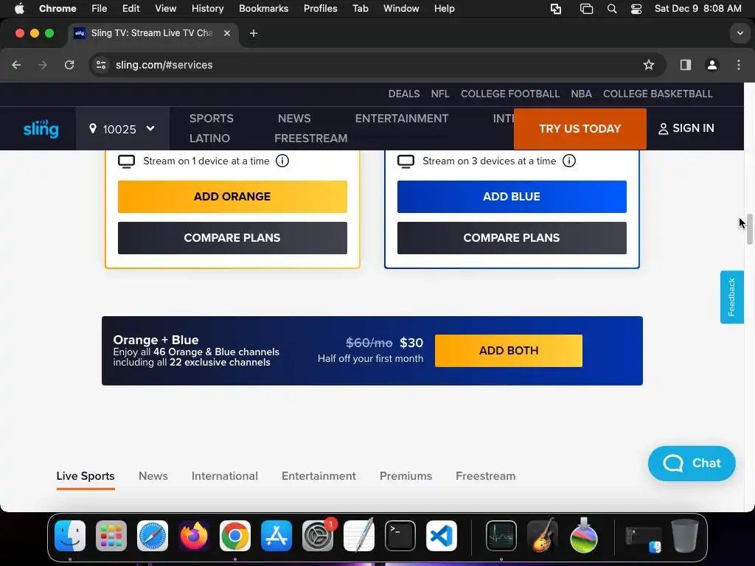Viewport: 755px width, 566px height.
Task: Open the Chrome File menu
Action: [100, 9]
